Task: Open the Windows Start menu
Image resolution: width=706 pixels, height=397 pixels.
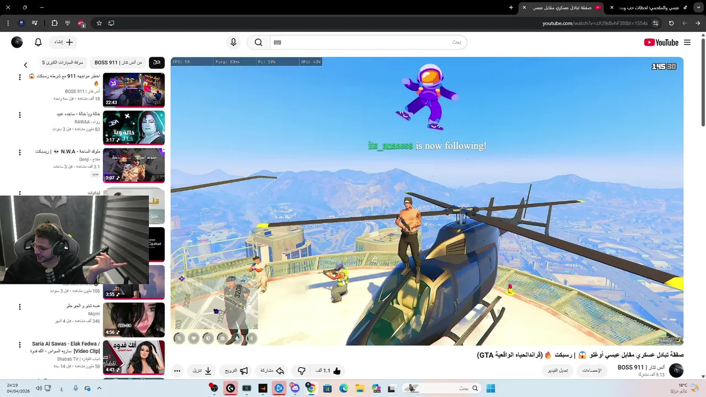Action: 490,388
